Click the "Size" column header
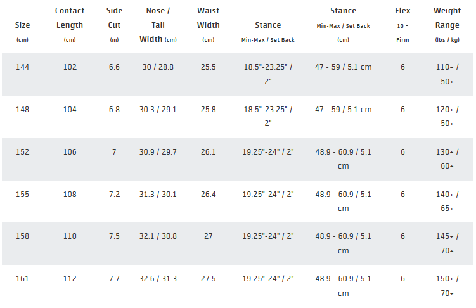 [x=22, y=25]
